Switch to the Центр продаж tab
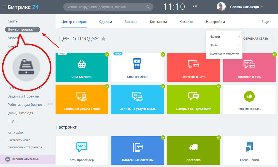 tap(74, 22)
